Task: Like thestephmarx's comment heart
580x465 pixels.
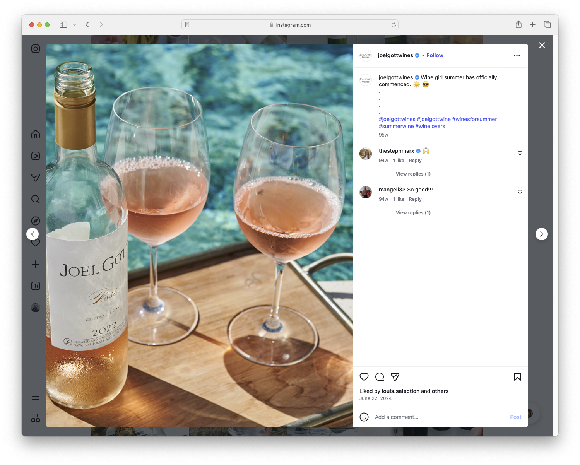Action: [520, 153]
